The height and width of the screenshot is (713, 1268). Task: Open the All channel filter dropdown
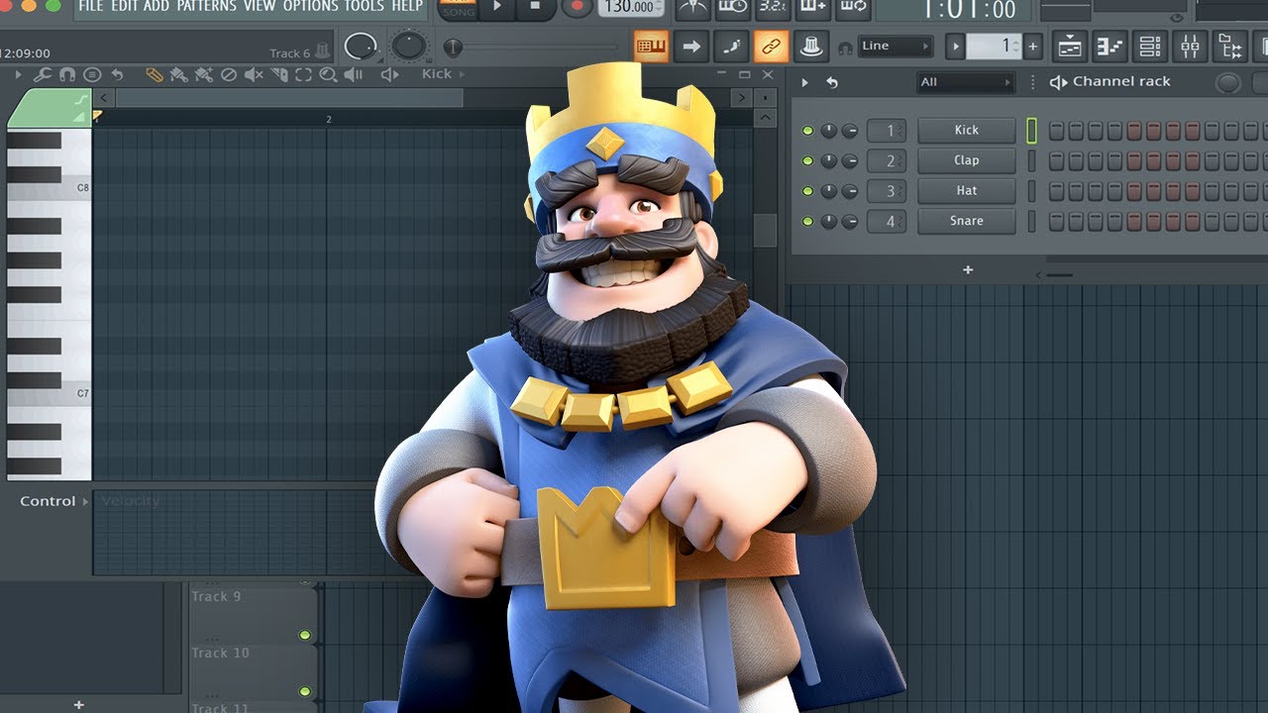[966, 82]
